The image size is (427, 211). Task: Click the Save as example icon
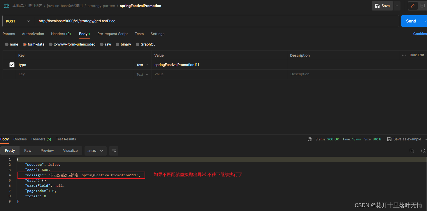(x=389, y=139)
